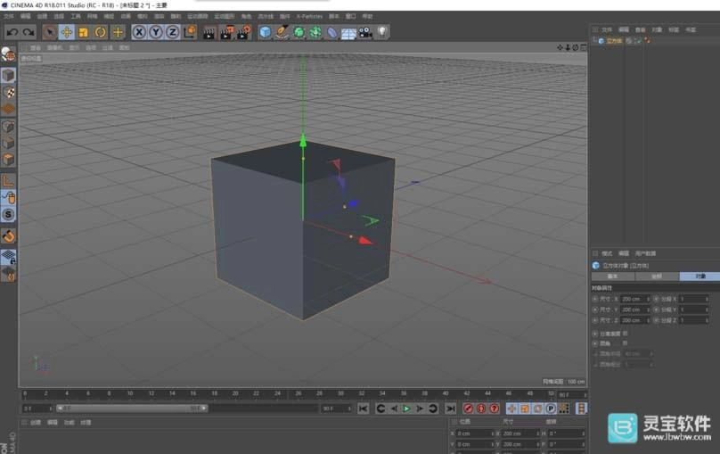
Task: Select Model mode cube icon
Action: tap(8, 75)
